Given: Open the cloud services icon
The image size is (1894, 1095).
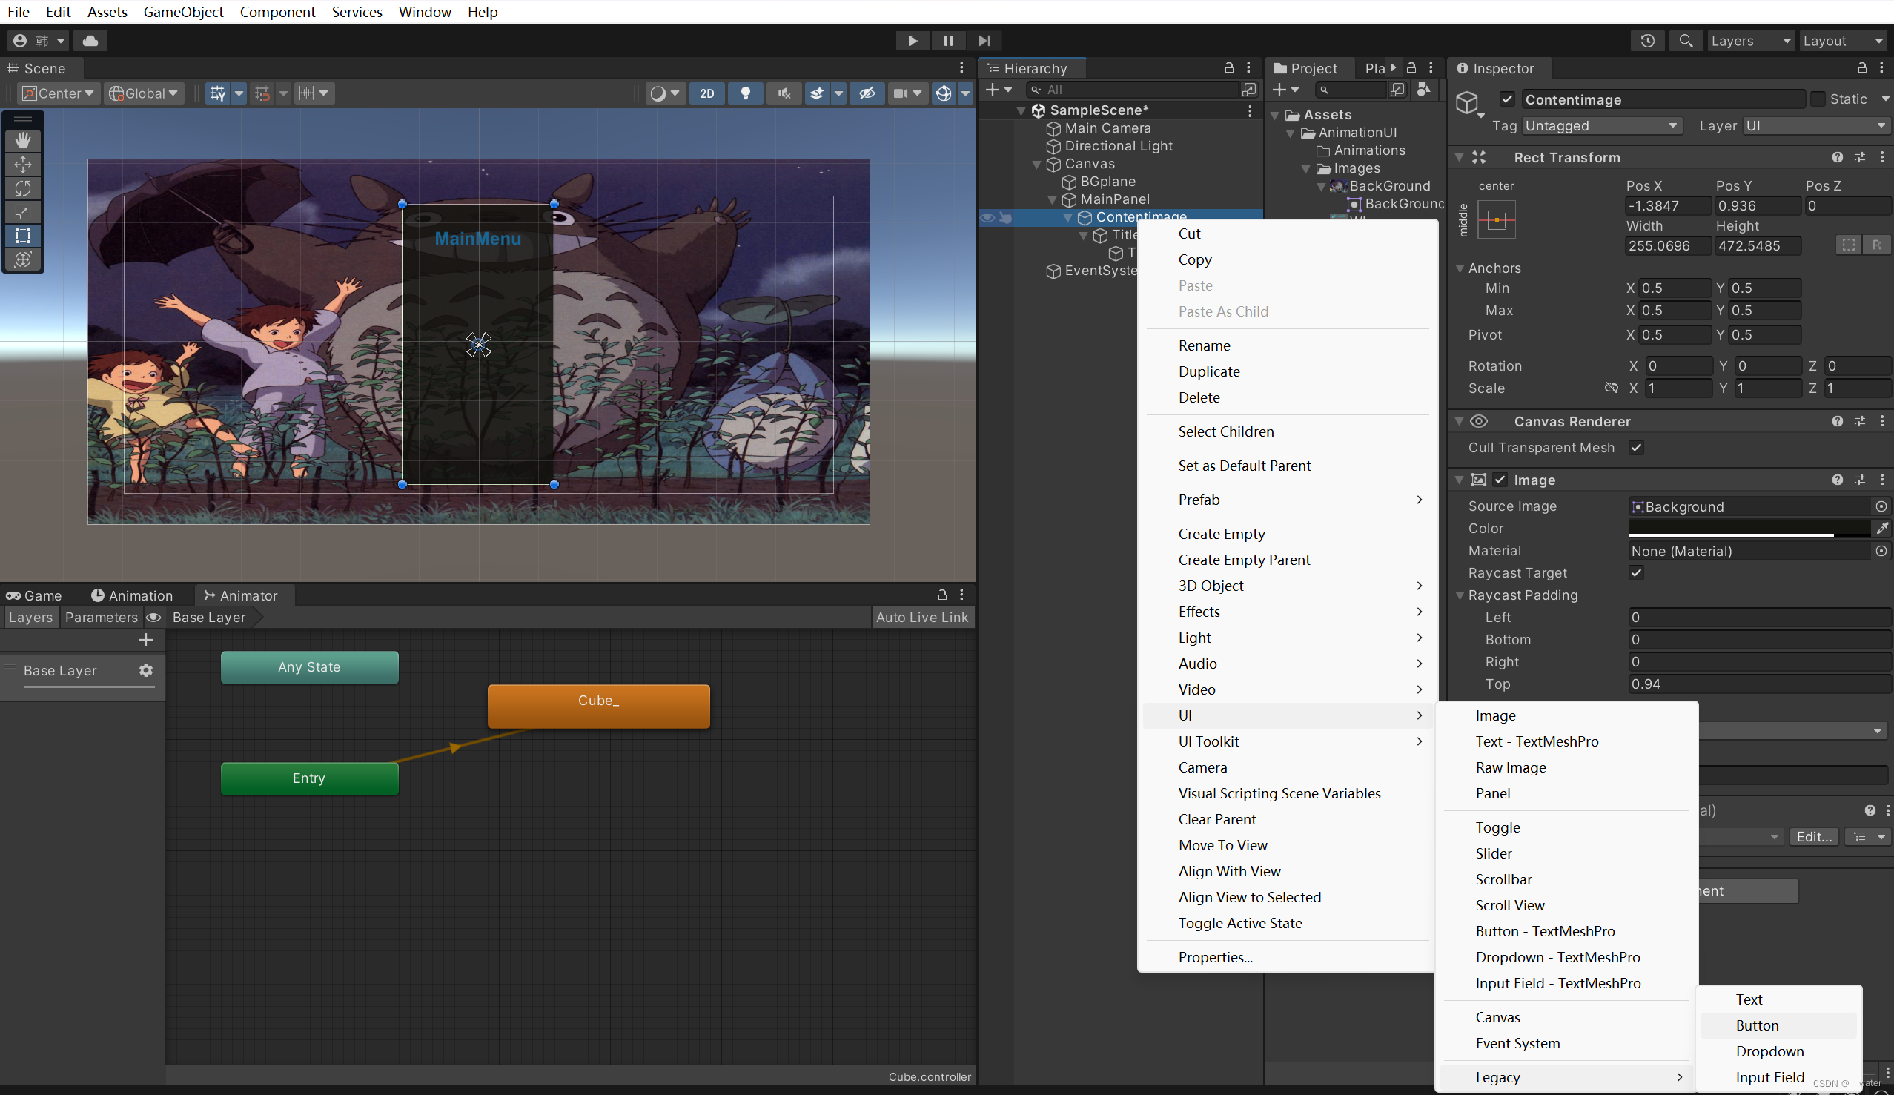Looking at the screenshot, I should click(x=90, y=41).
